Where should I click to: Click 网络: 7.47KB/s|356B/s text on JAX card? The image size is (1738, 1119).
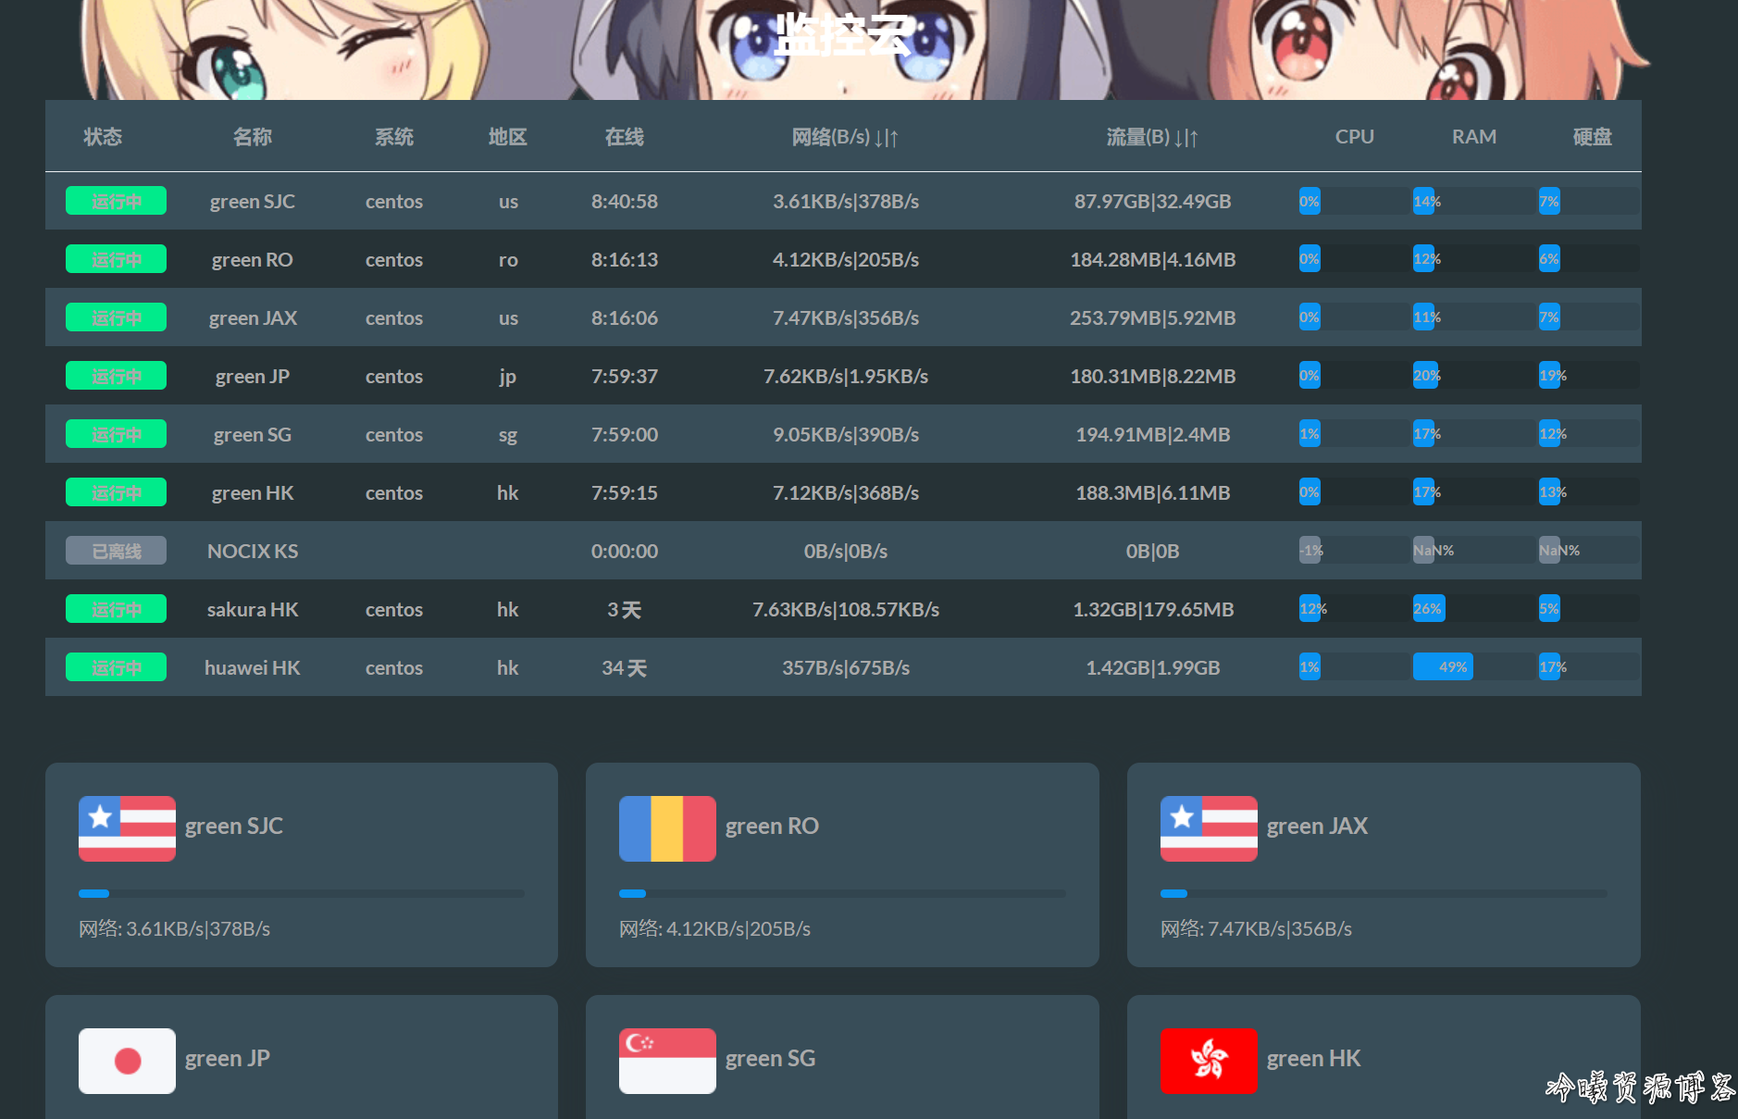click(1256, 928)
